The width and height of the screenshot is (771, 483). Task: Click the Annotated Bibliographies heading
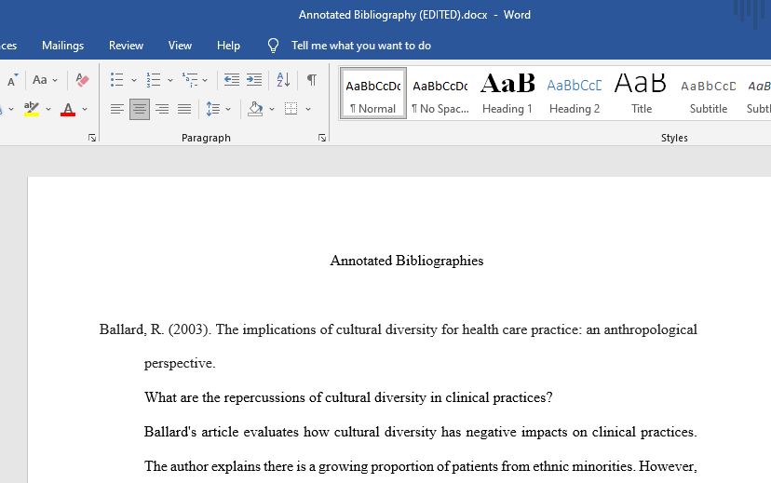point(407,261)
